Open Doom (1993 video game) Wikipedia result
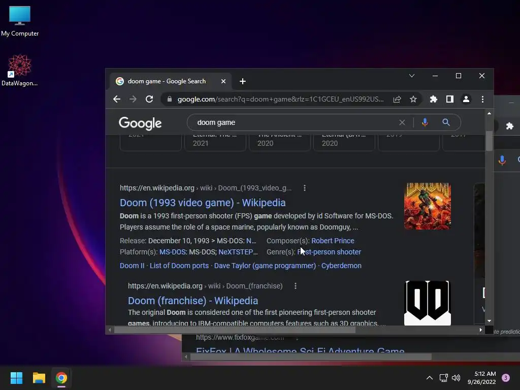520x390 pixels. [203, 203]
